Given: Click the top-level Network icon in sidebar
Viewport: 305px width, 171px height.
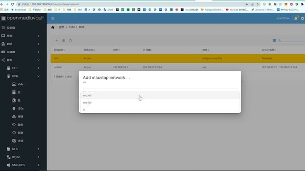Looking at the screenshot, I should click(3, 44).
